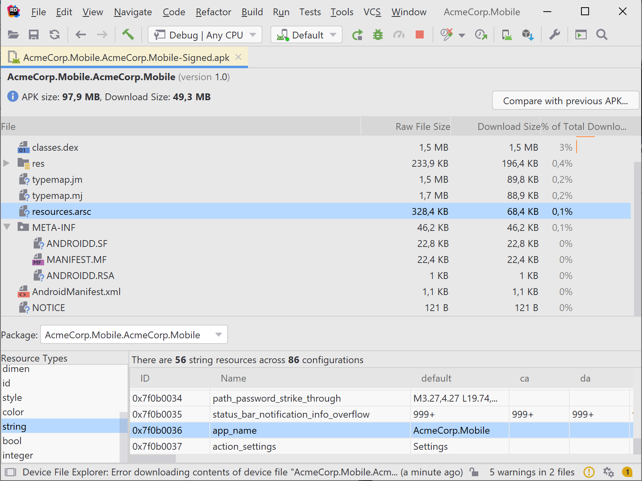Open the Default run target dropdown
Viewport: 642px width, 481px height.
click(x=307, y=35)
